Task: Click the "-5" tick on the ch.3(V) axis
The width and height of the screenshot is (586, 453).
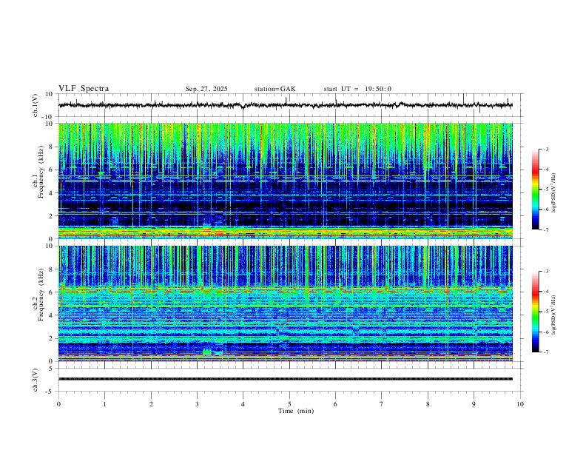Action: [50, 392]
